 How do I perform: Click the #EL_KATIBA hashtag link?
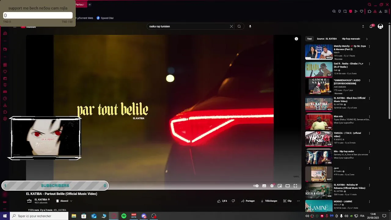coord(60,210)
